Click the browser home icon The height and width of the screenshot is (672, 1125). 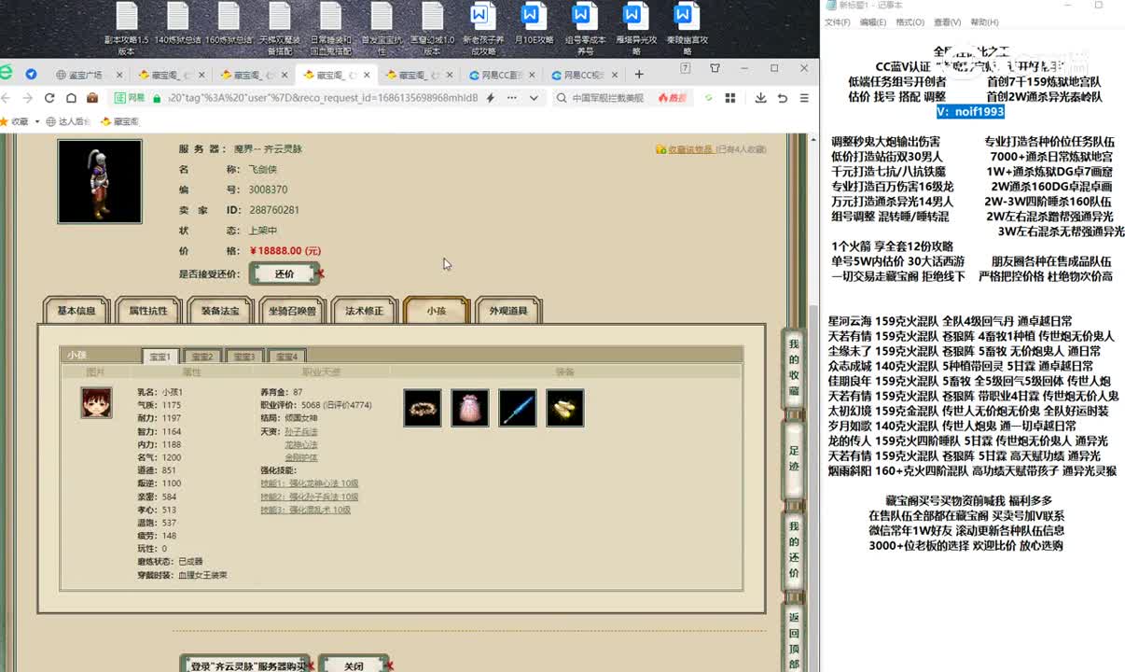[71, 98]
